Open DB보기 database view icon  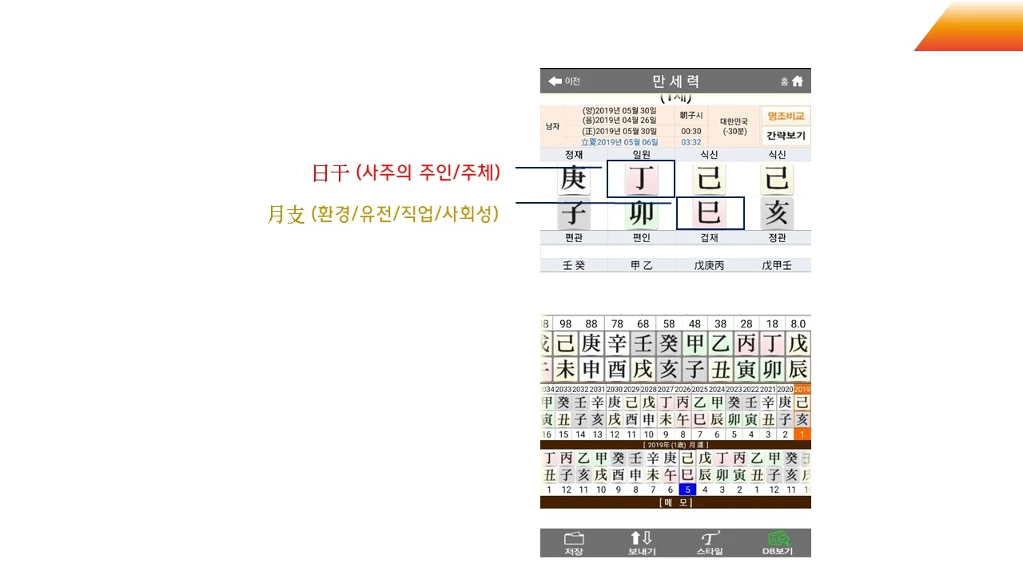pos(778,541)
